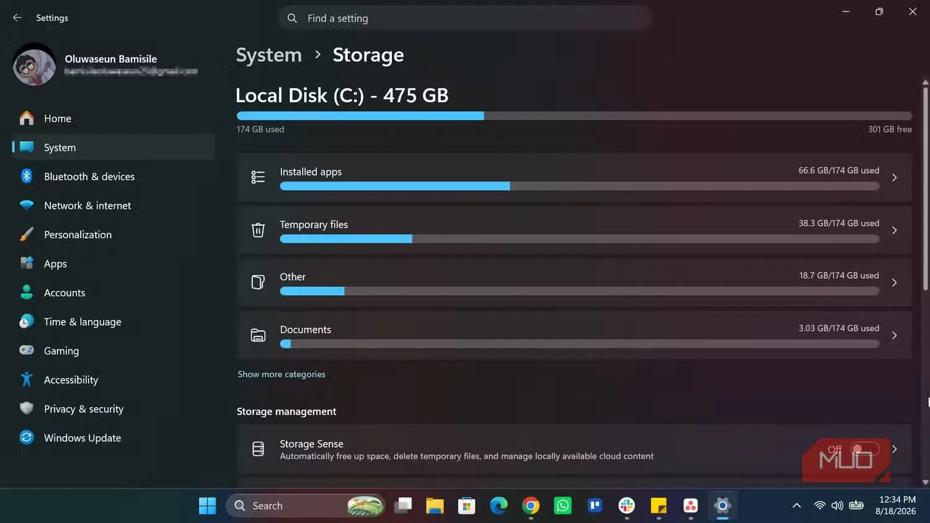Expand Documents category chevron
Viewport: 930px width, 523px height.
point(894,335)
